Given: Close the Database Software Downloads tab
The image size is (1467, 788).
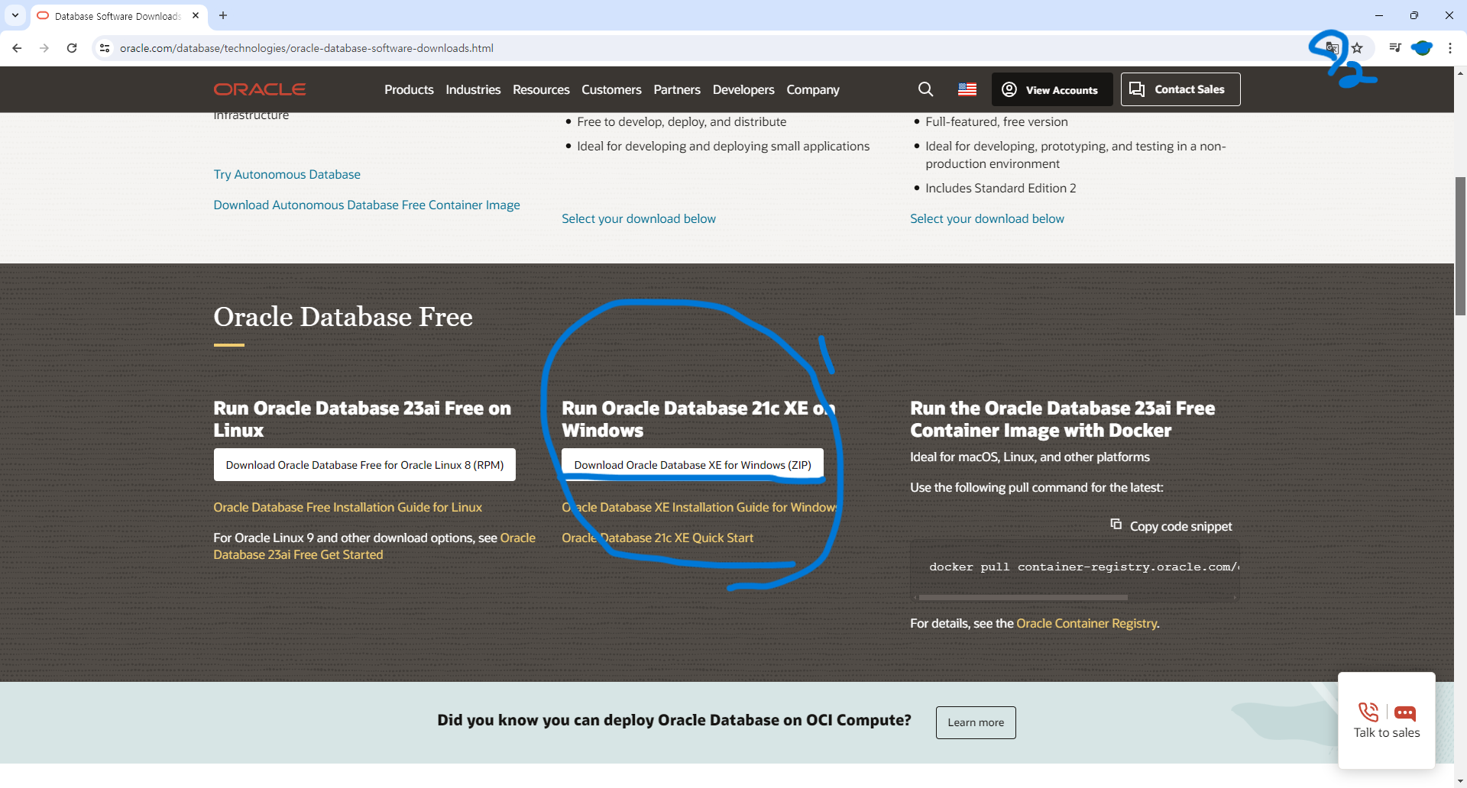Looking at the screenshot, I should [196, 15].
